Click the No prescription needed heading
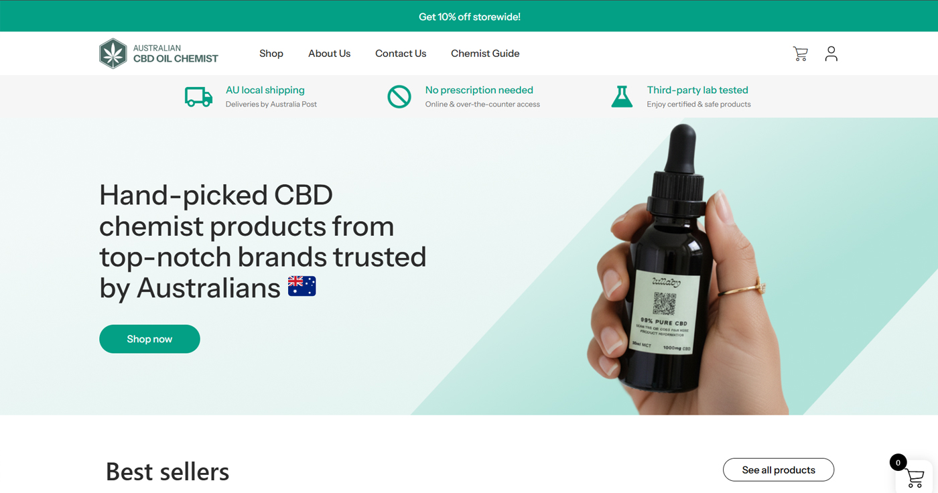This screenshot has height=493, width=938. 479,90
